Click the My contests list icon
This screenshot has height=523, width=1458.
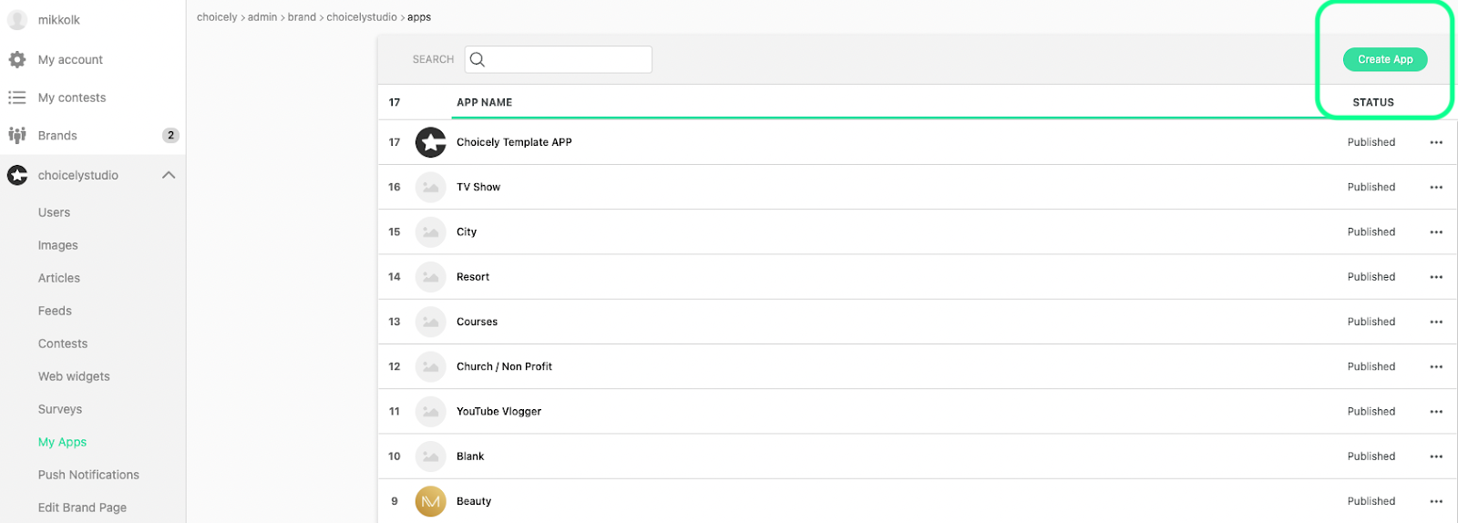point(17,97)
